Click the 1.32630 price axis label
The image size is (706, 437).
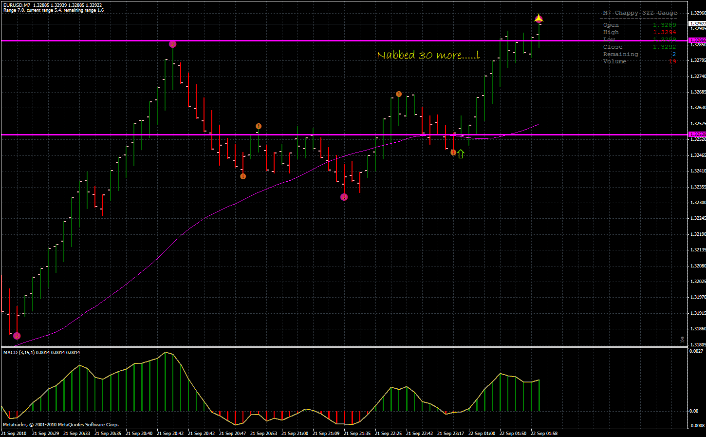tap(698, 108)
